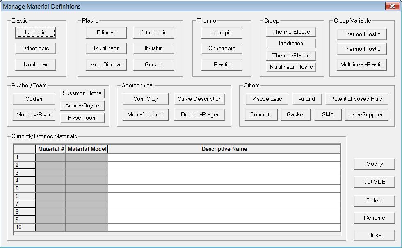Select the Hyper-foam button

click(82, 118)
